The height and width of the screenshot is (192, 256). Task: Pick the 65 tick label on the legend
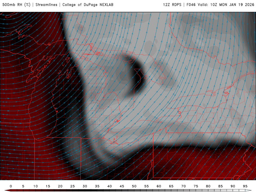coord(171,186)
